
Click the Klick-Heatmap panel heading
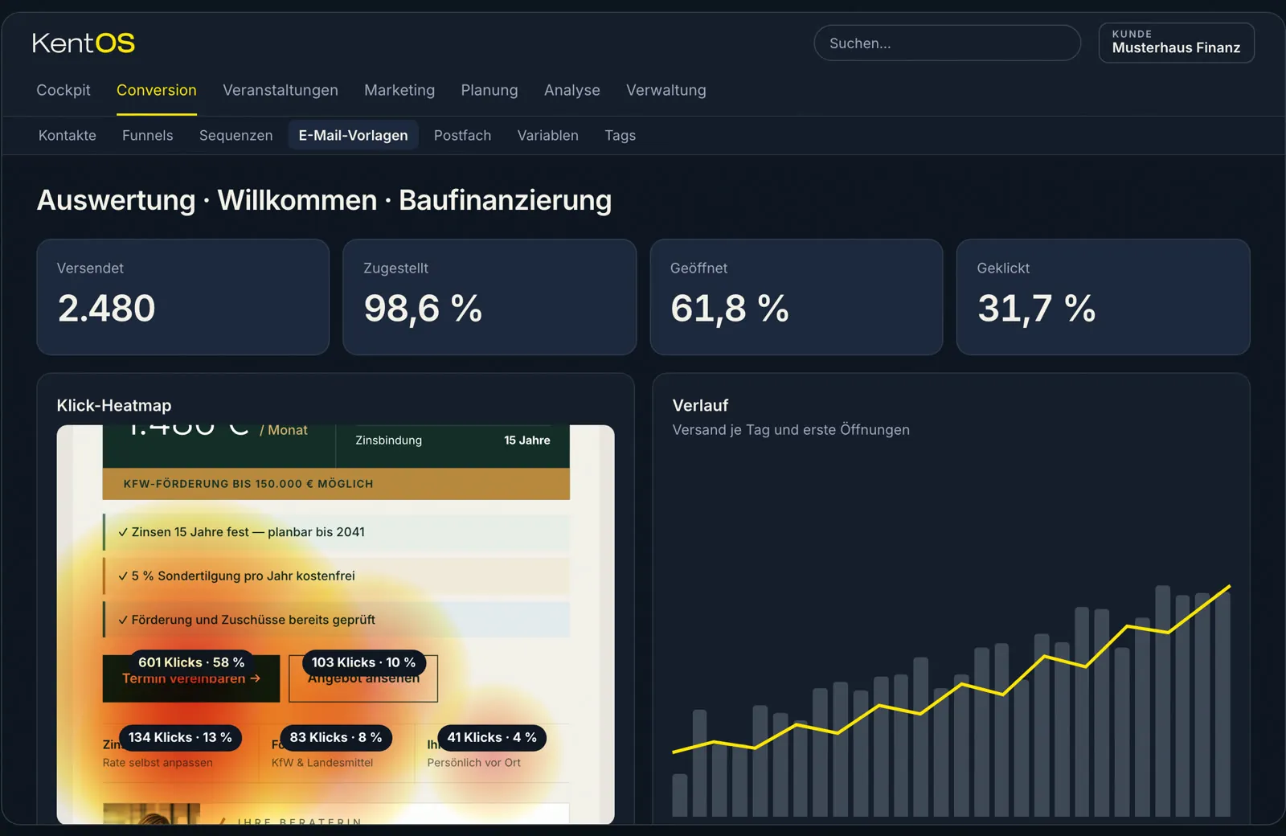(114, 405)
